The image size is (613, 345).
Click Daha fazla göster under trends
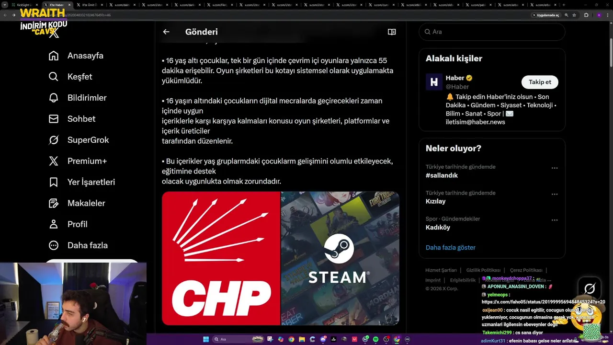point(450,248)
